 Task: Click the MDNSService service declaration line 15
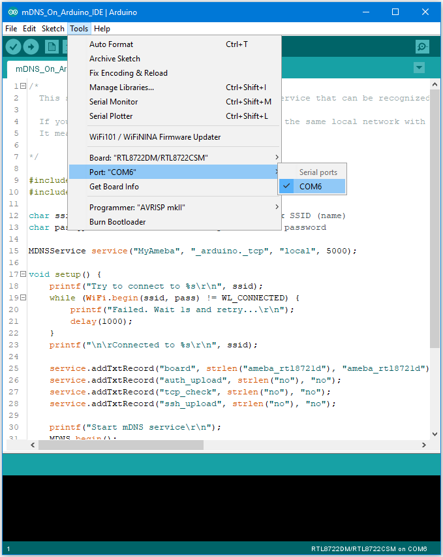point(192,251)
